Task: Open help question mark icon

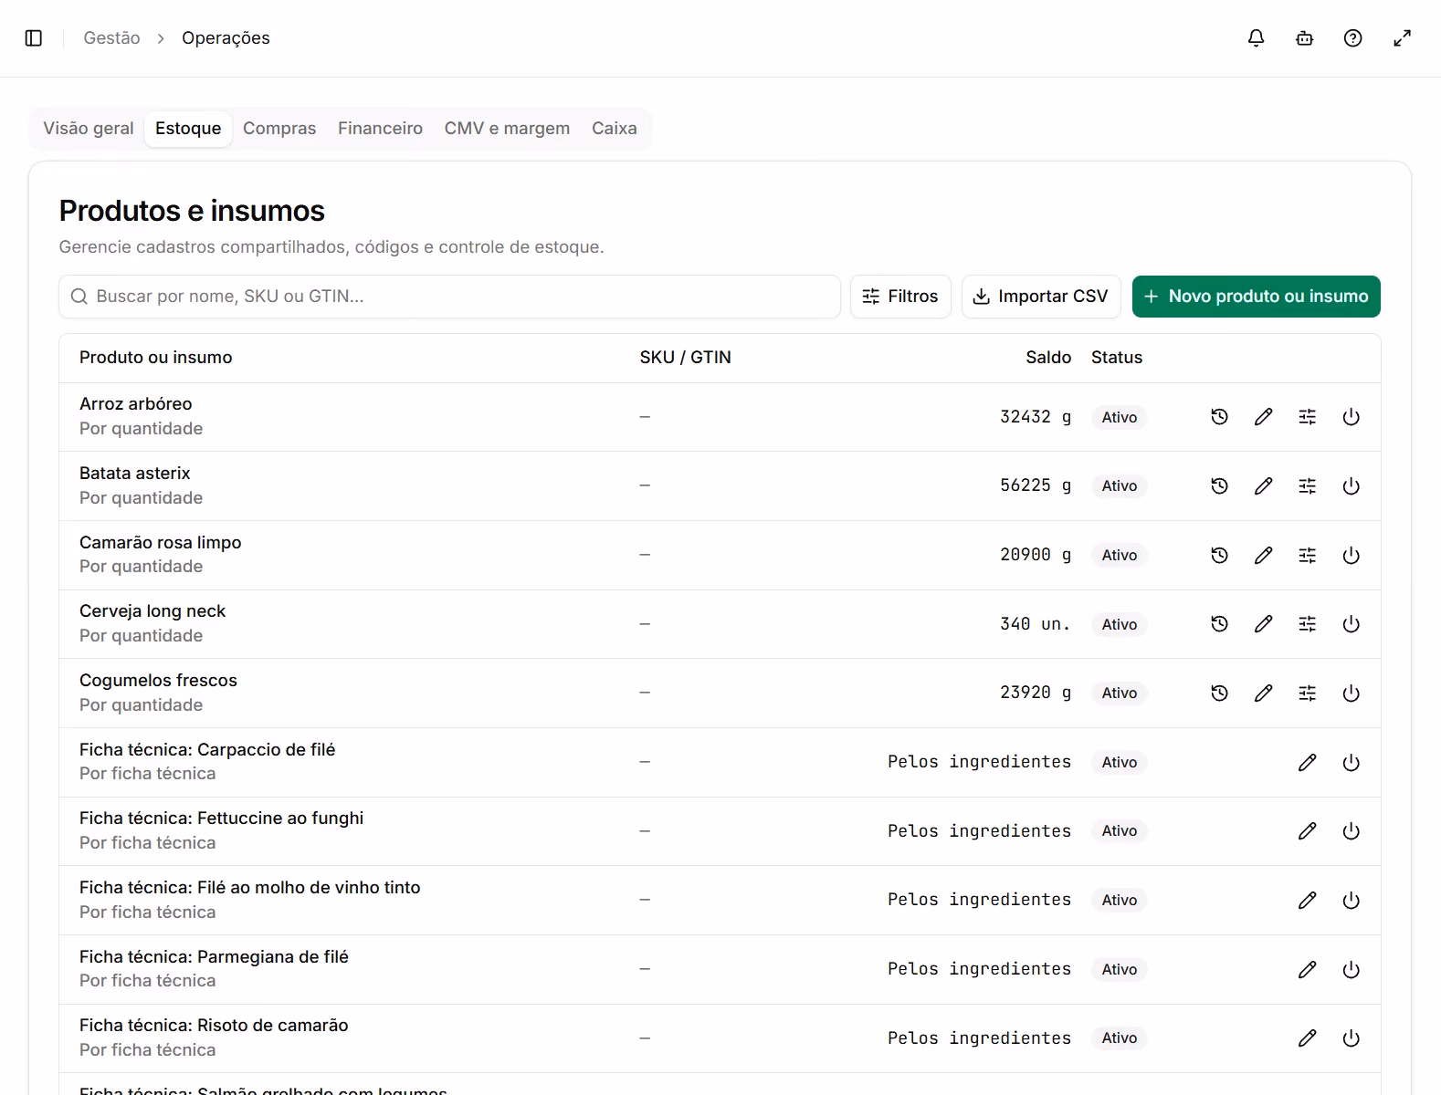Action: [1353, 38]
